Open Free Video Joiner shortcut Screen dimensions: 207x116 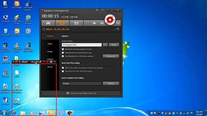point(17,20)
